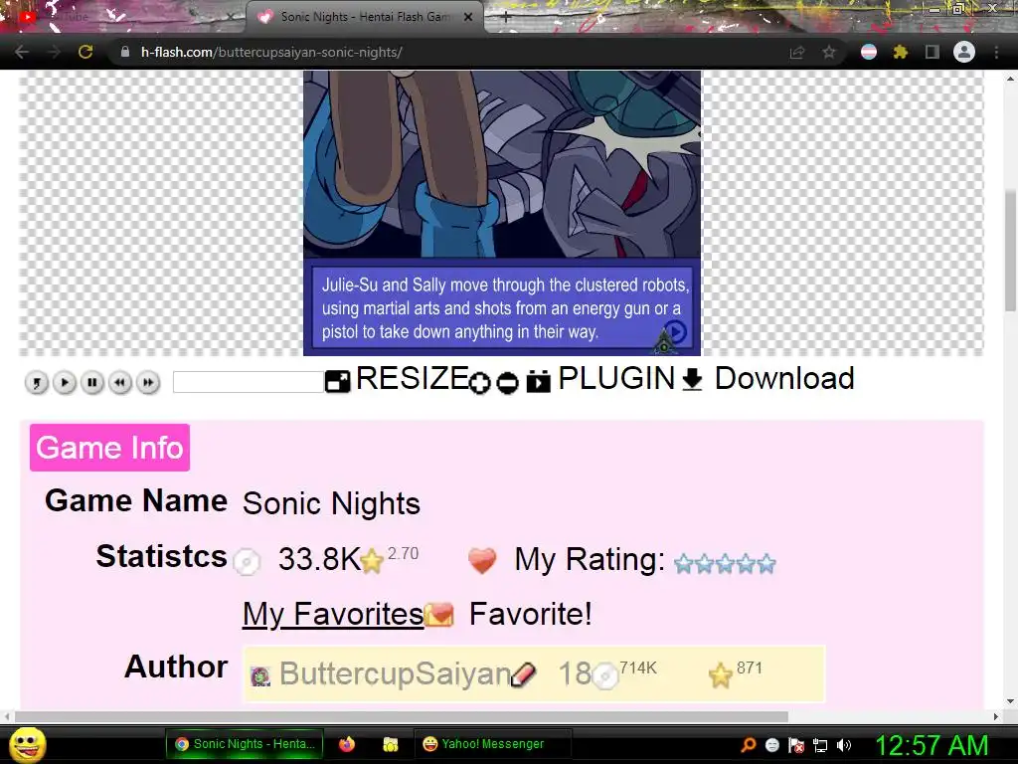Open the Yahoo! Messenger taskbar button
The height and width of the screenshot is (764, 1018).
tap(492, 744)
